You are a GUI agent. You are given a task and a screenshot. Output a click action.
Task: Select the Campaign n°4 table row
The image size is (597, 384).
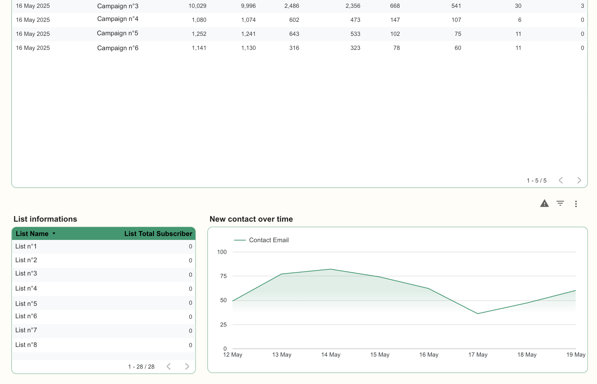point(117,19)
